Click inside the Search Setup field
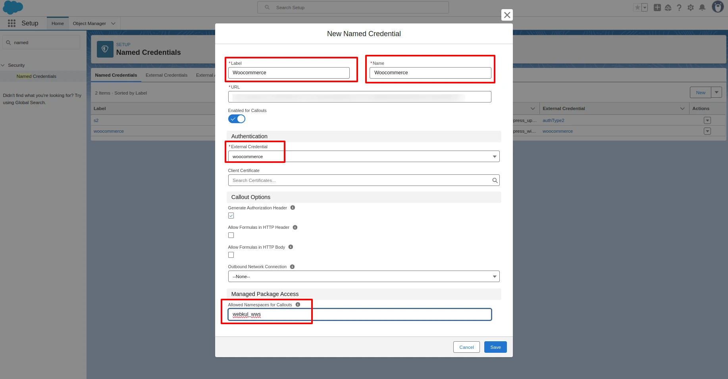The width and height of the screenshot is (728, 379). pos(353,7)
